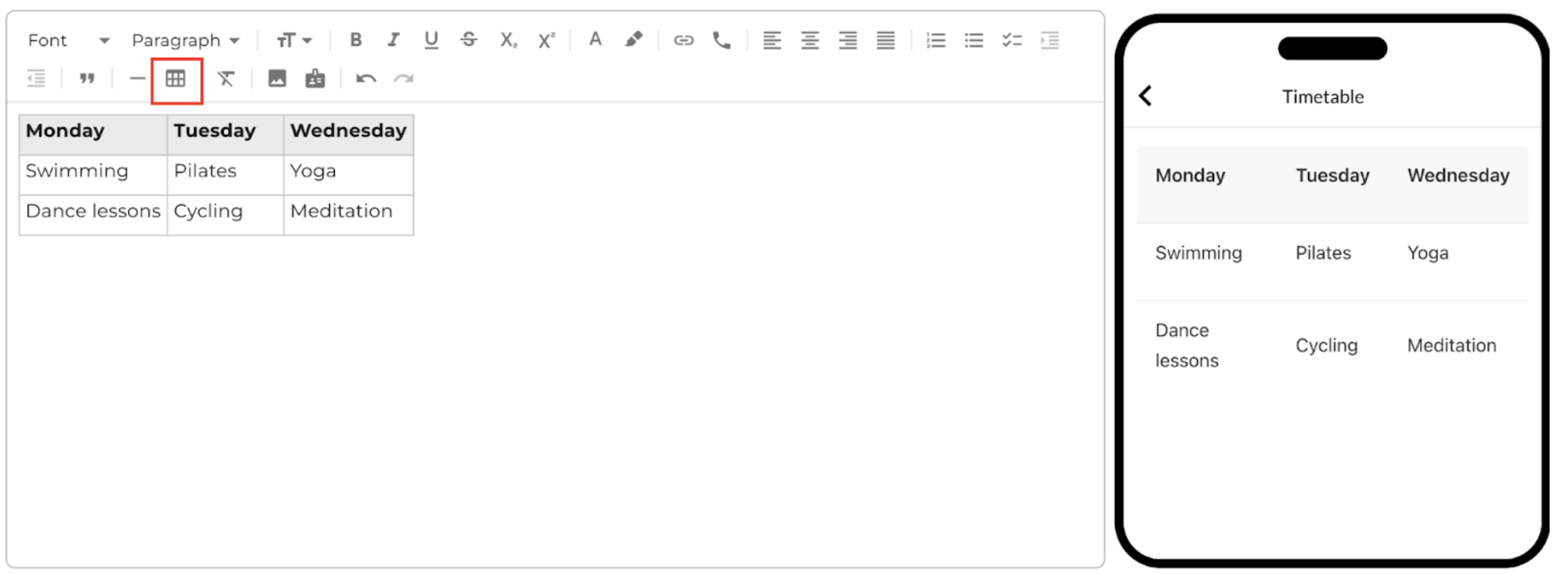
Task: Insert an image from the toolbar
Action: coord(277,79)
